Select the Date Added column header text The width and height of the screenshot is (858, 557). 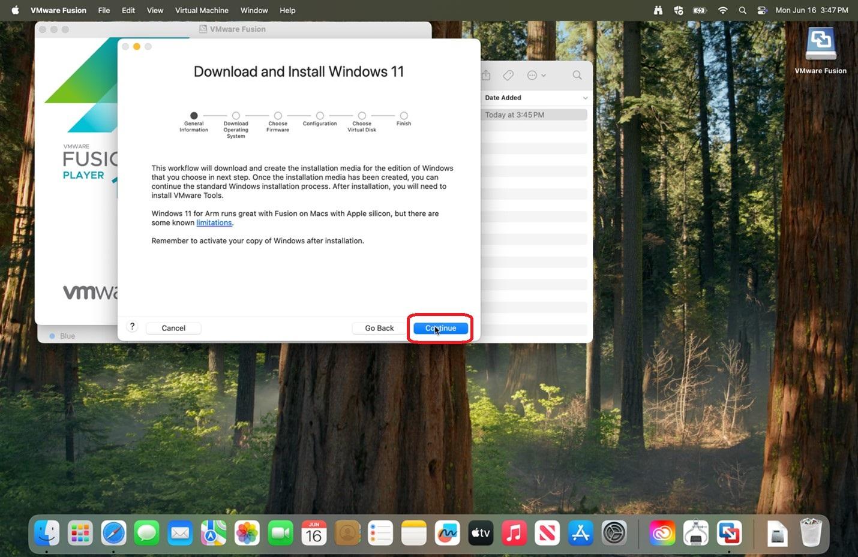click(503, 98)
